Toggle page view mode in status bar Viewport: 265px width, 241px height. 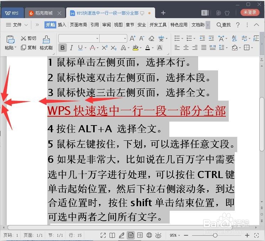131,235
